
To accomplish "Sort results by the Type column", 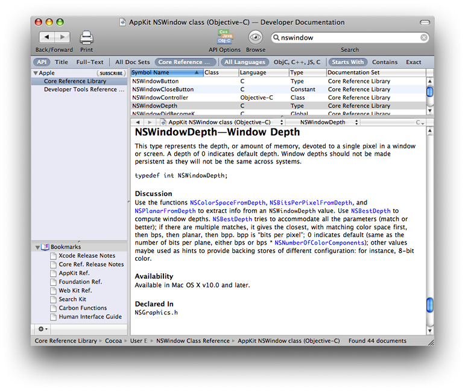I will [308, 72].
